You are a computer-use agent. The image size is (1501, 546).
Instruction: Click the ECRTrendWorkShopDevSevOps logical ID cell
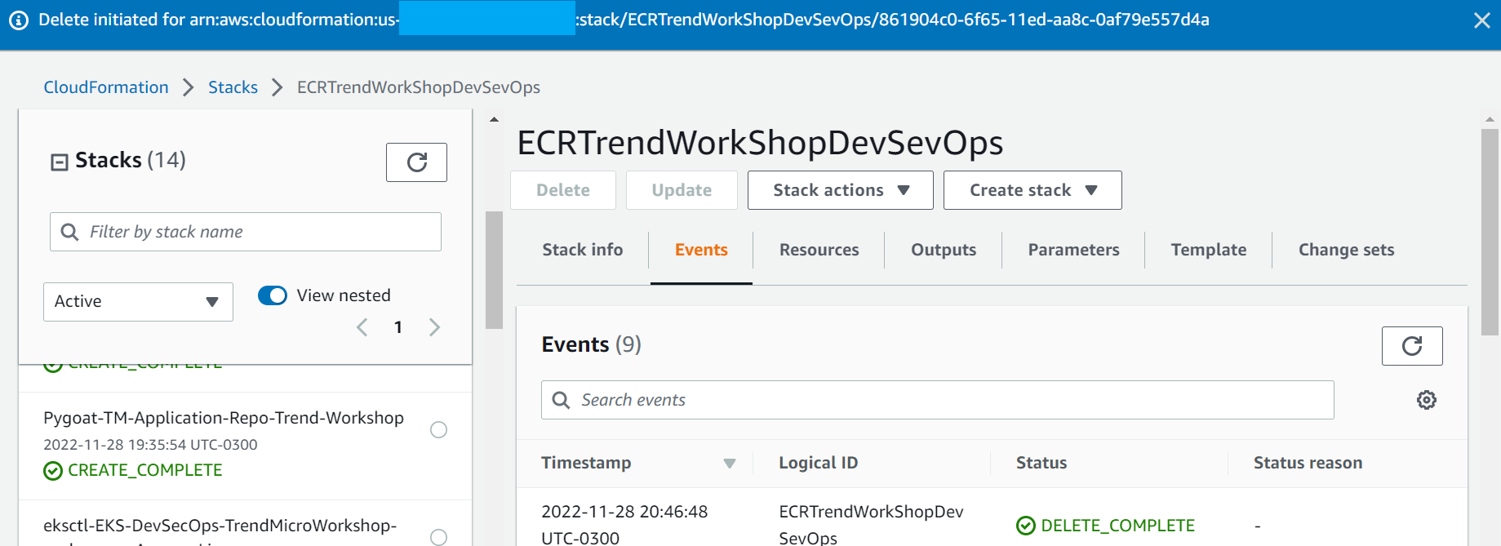point(871,525)
